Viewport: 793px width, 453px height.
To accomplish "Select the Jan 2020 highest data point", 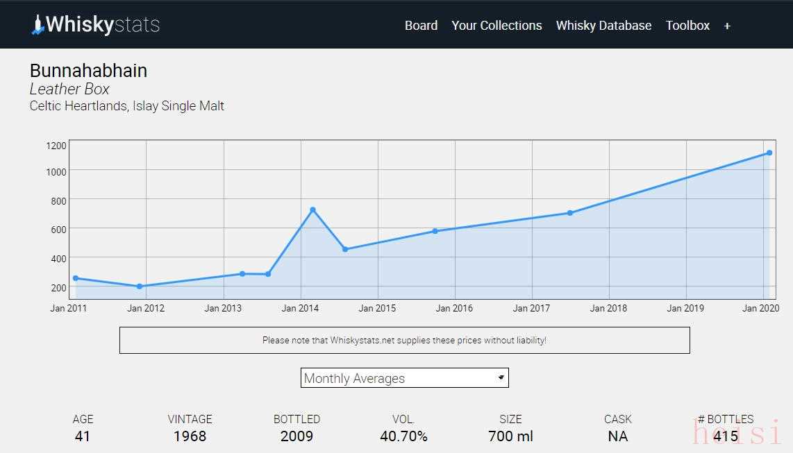I will point(769,153).
